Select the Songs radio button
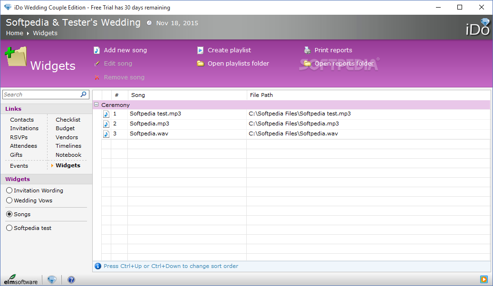The width and height of the screenshot is (493, 286). point(10,214)
